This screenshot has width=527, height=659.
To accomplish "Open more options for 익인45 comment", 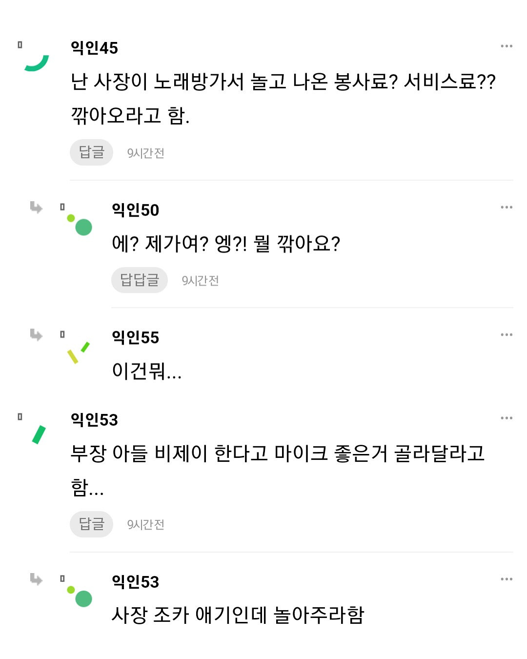I will coord(507,46).
